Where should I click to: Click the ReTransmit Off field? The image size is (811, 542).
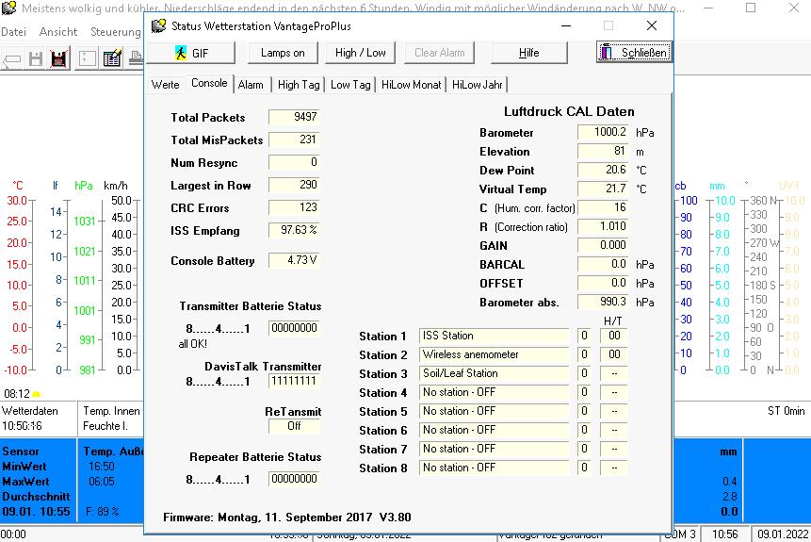pyautogui.click(x=294, y=426)
